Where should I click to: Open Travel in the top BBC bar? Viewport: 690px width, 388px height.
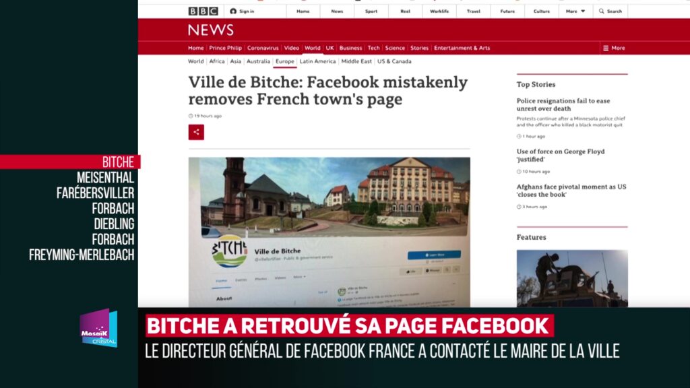pyautogui.click(x=474, y=11)
